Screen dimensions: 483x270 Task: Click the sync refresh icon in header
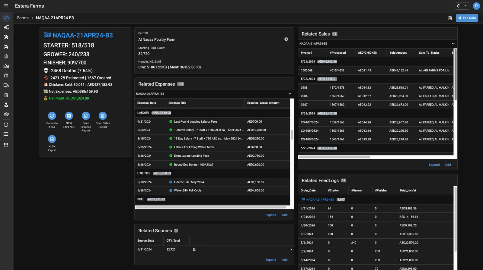coord(459,6)
